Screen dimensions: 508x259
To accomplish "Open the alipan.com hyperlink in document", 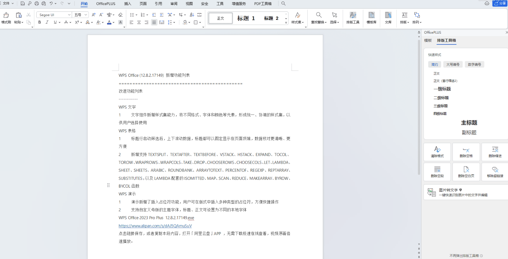I will tap(155, 226).
